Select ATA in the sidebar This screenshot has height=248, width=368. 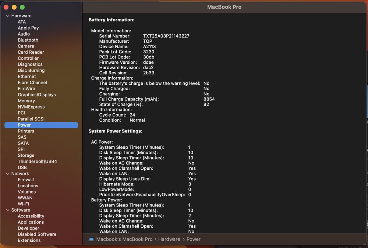tap(22, 22)
